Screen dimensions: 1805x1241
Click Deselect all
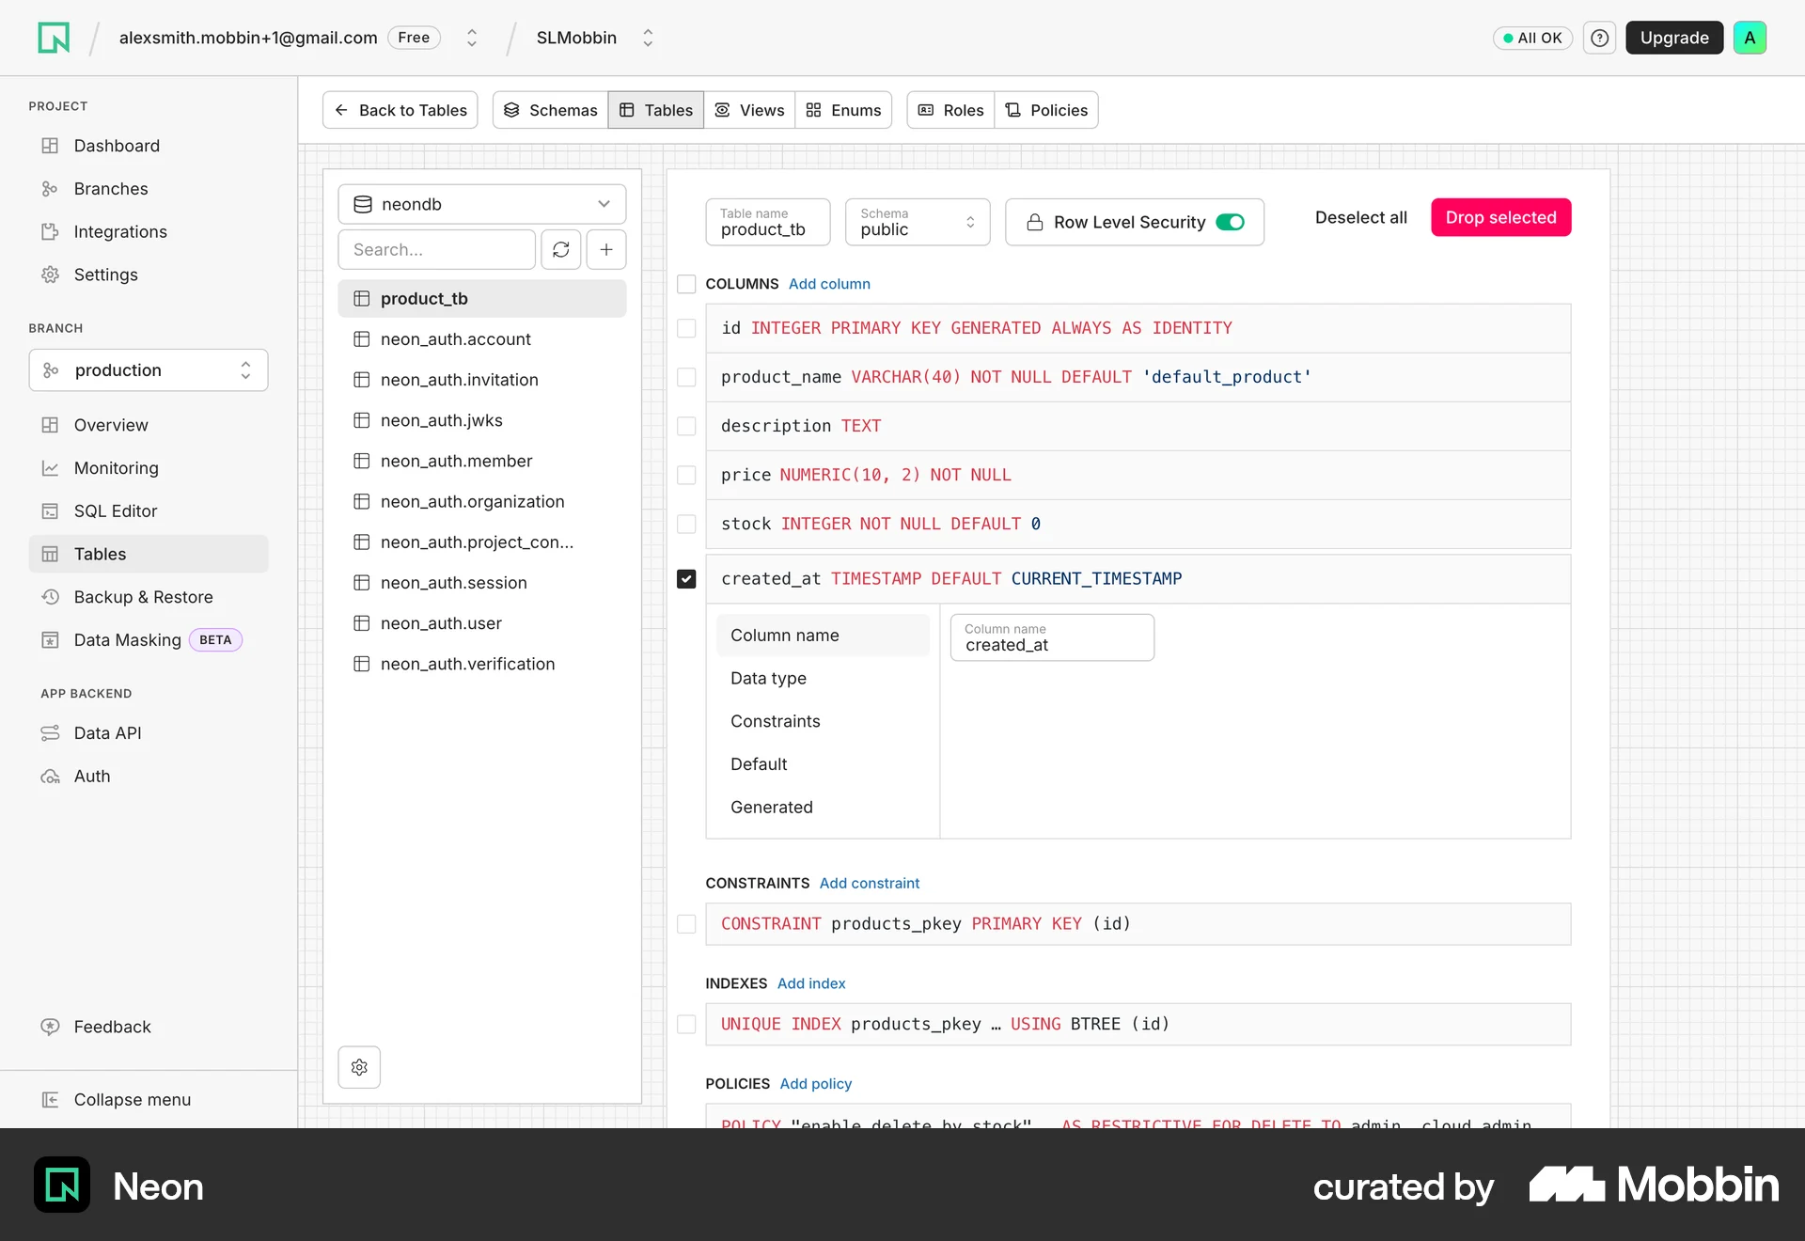coord(1361,217)
